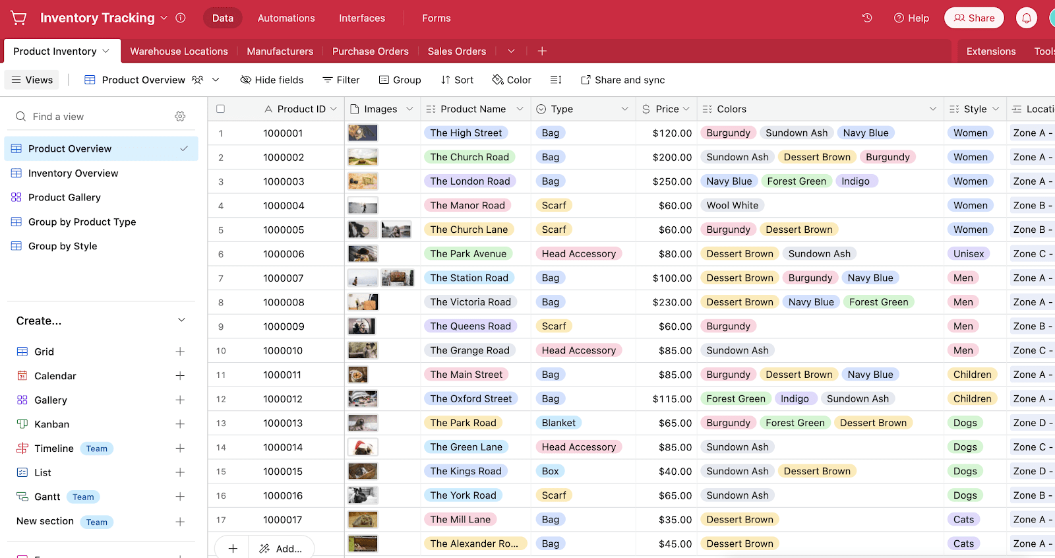Viewport: 1055px width, 558px height.
Task: Click the info icon beside Inventory Tracking
Action: [181, 18]
